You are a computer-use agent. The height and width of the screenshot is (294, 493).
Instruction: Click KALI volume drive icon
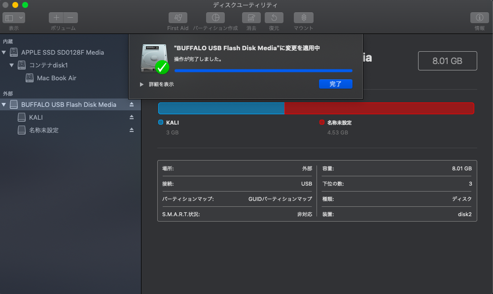[21, 117]
